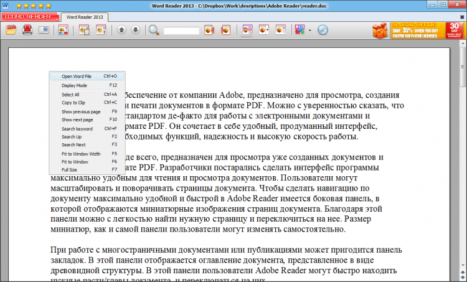Click the red printer icon
Screen dimensions: 467x282
pos(27,30)
